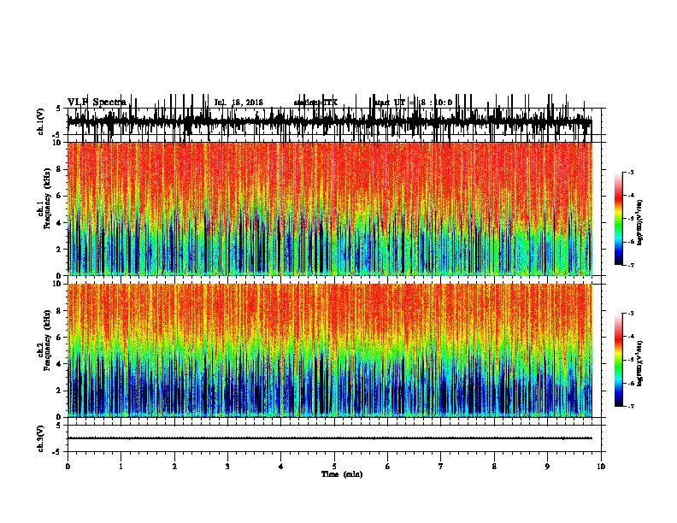677x523 pixels.
Task: Click the ch.1 colorbar log(PSD) label
Action: pos(639,223)
